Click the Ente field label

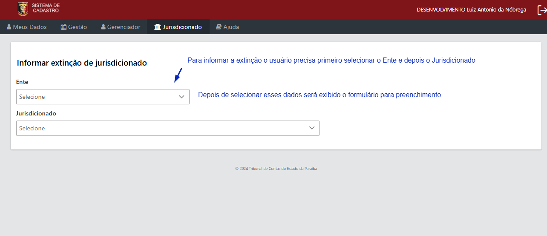pyautogui.click(x=22, y=82)
